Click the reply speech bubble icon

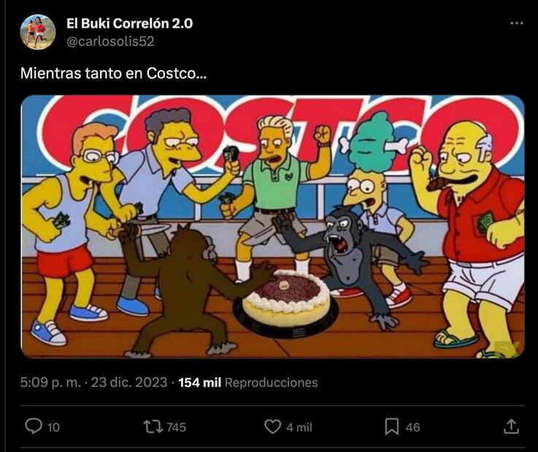tap(34, 426)
